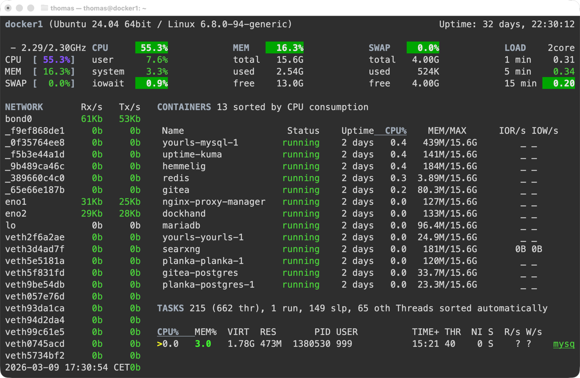Click the NETWORK section header
The width and height of the screenshot is (580, 378).
pyautogui.click(x=24, y=107)
